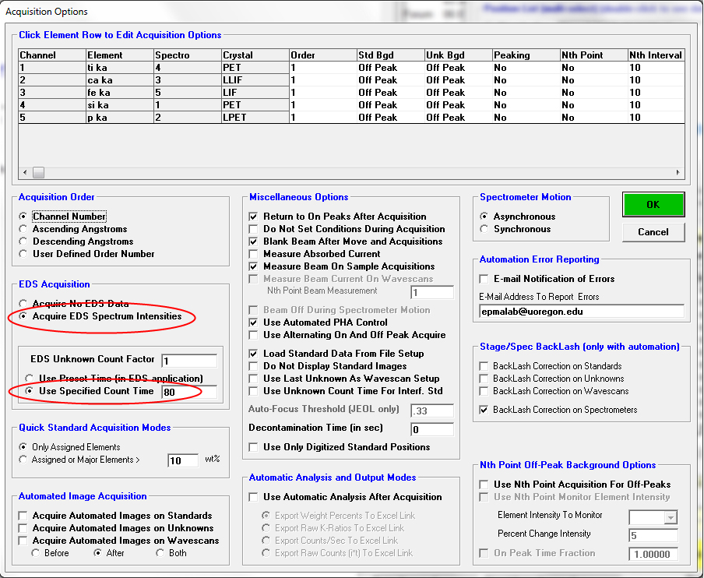Choose User Defined Order Number option
This screenshot has height=578, width=704.
24,254
